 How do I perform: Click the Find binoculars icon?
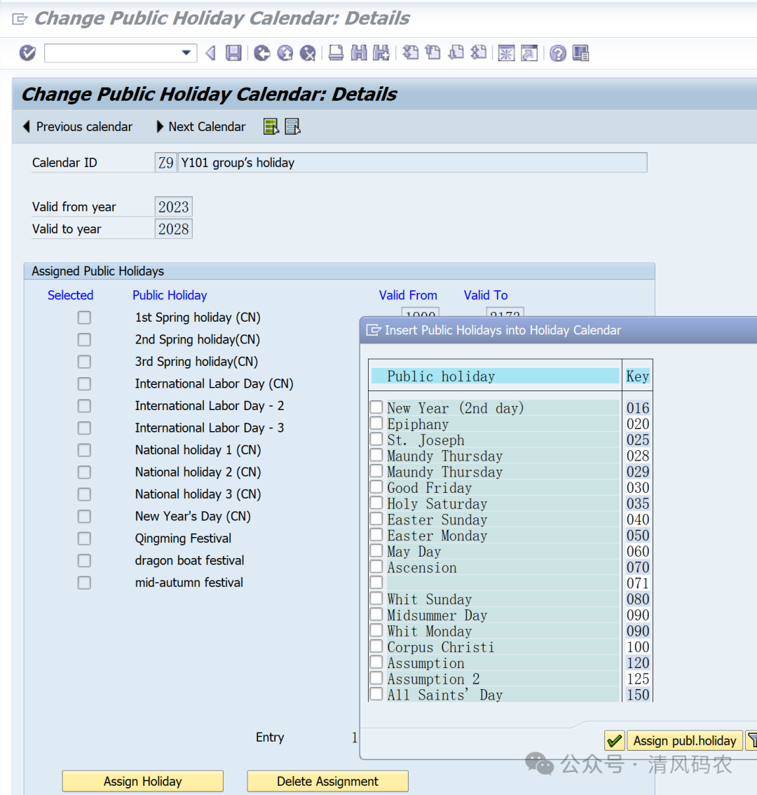click(x=359, y=53)
